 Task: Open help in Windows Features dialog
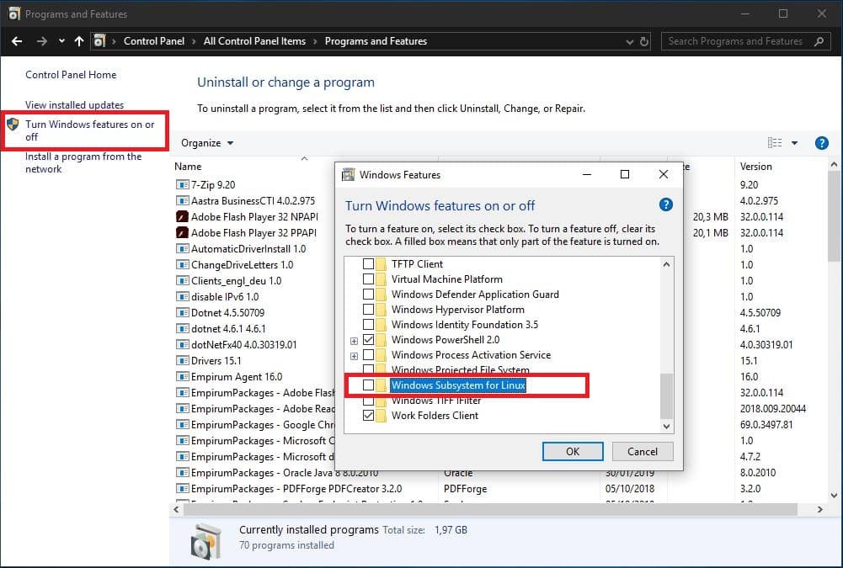pyautogui.click(x=665, y=204)
